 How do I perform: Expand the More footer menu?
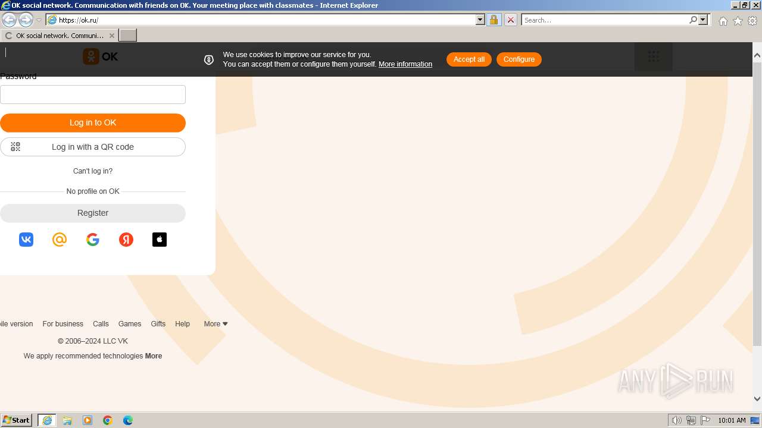(216, 324)
